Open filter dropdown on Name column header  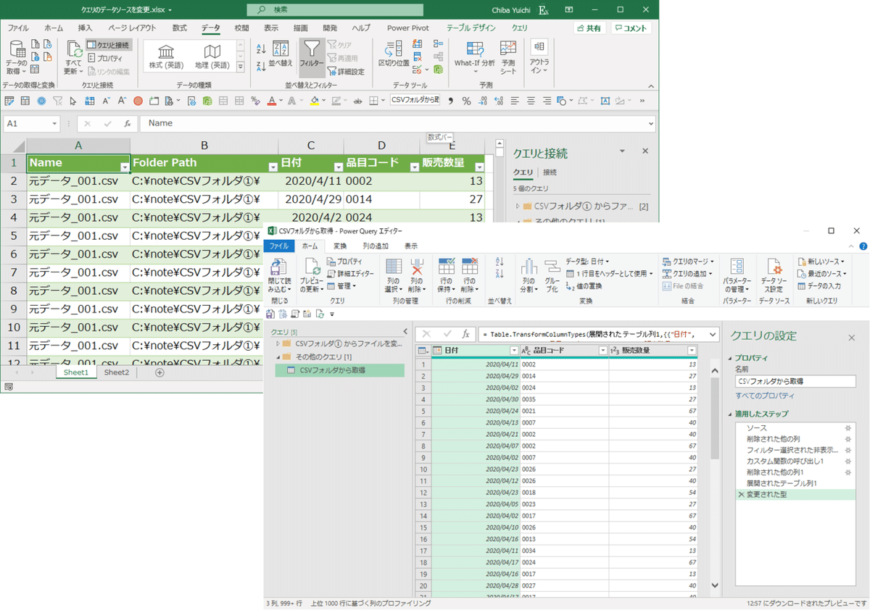125,167
